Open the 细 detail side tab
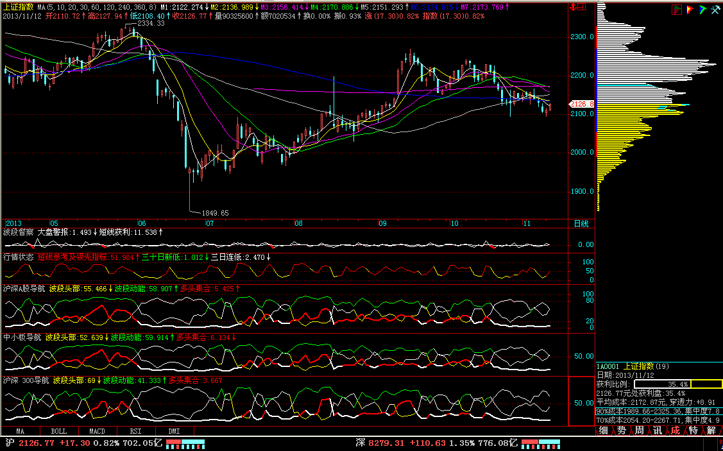The height and width of the screenshot is (451, 723). tap(603, 430)
